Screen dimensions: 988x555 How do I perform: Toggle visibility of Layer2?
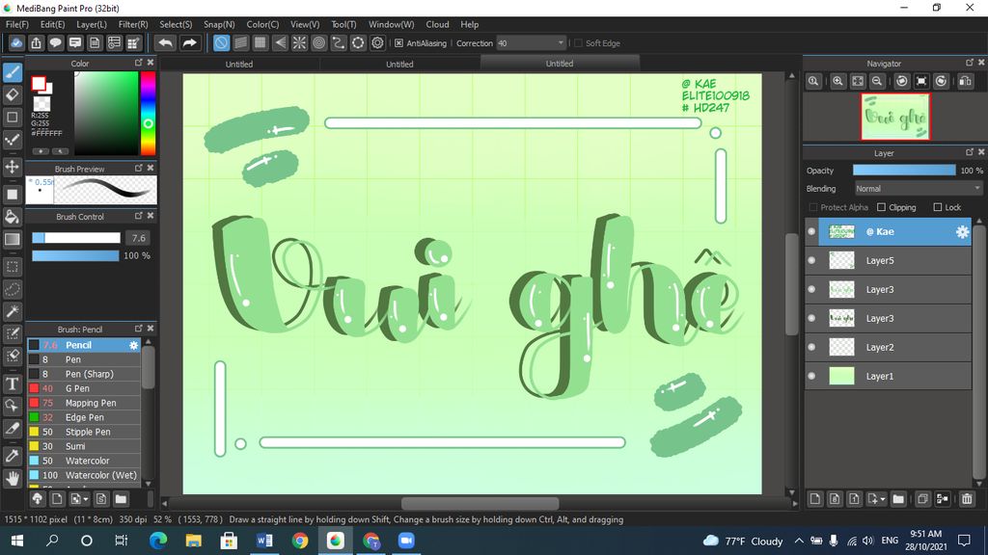point(811,347)
